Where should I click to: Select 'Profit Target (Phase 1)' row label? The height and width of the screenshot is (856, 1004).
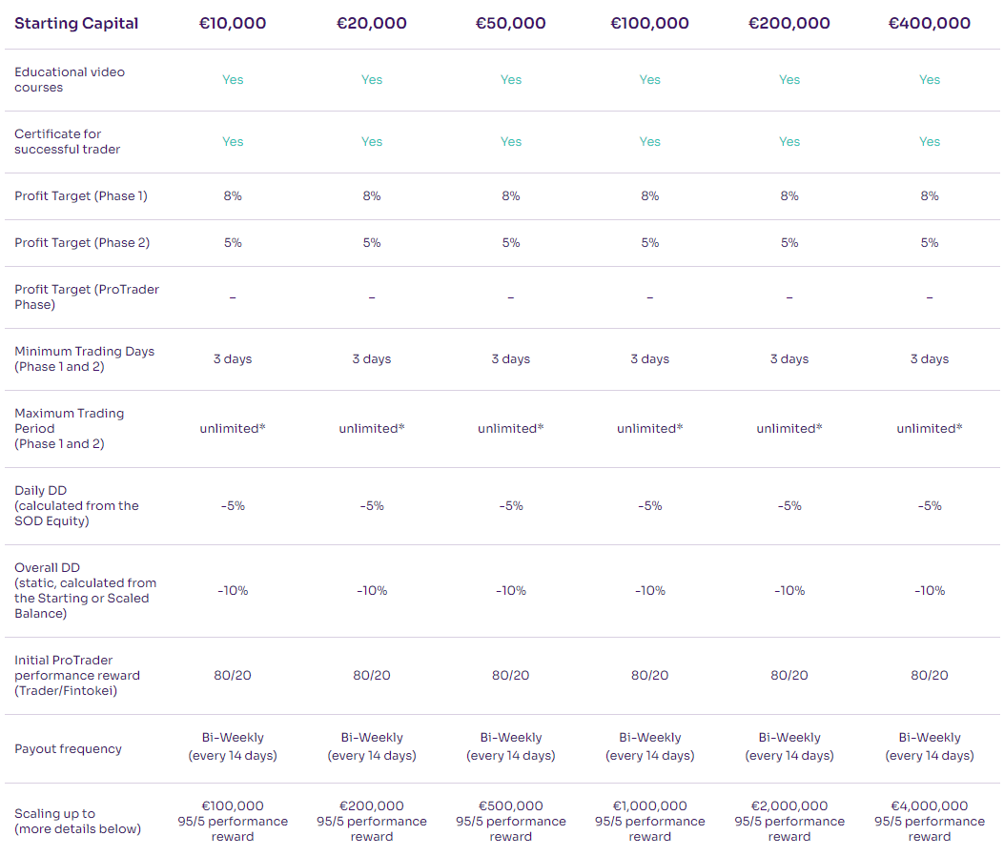(x=81, y=196)
